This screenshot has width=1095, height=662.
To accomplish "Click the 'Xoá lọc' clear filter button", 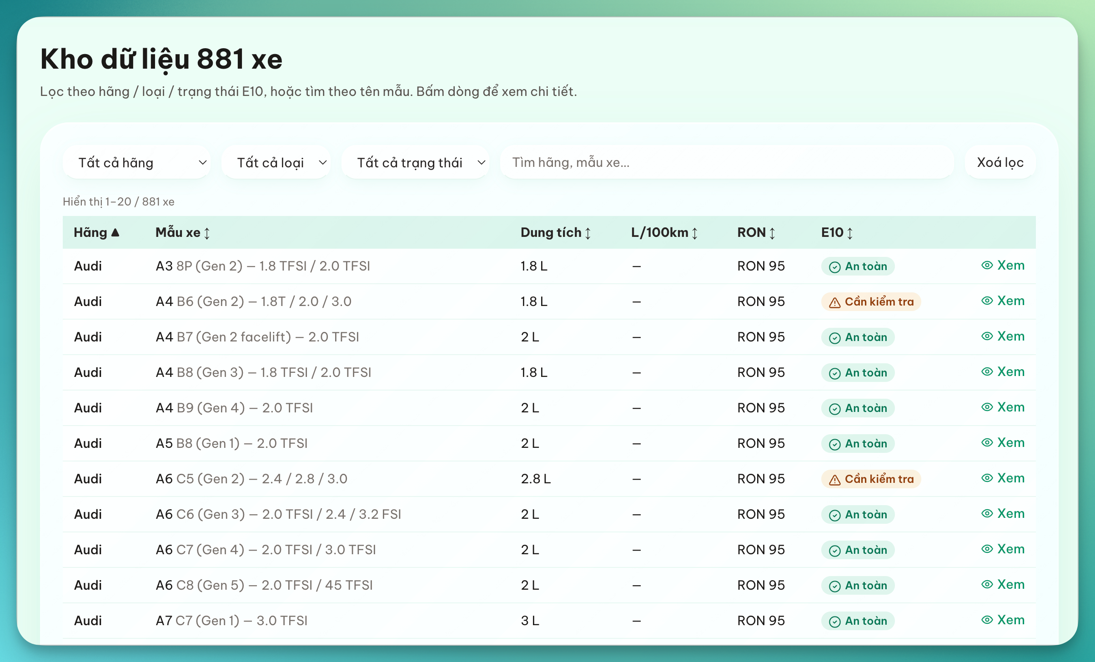I will pos(1000,162).
